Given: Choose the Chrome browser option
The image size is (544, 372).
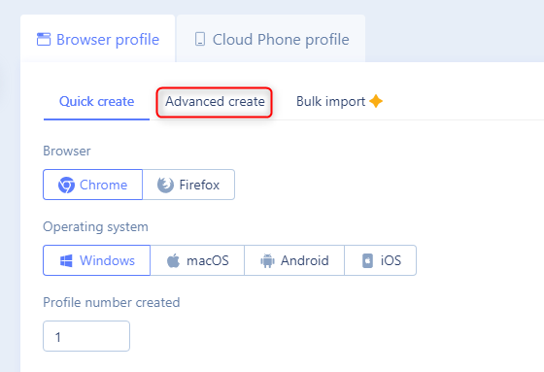Looking at the screenshot, I should click(92, 185).
